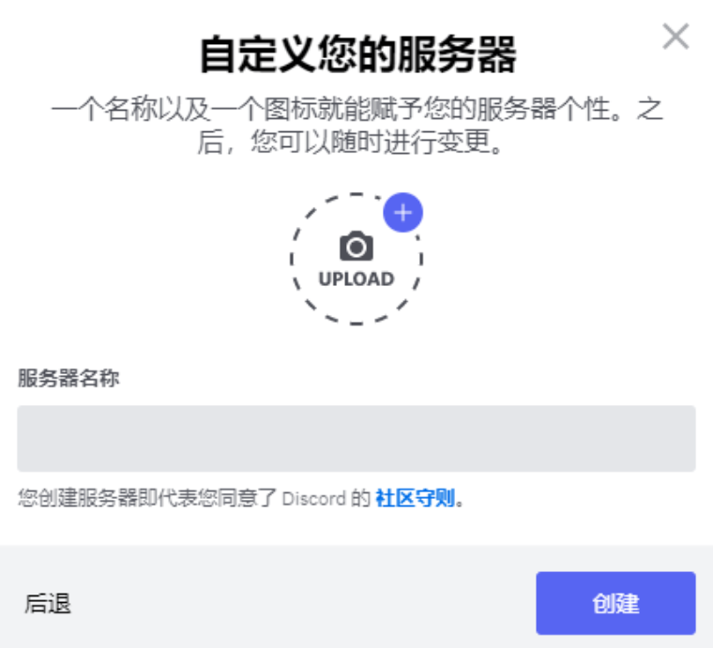Click the description line starting 一个名称以及
The image size is (713, 648).
(356, 109)
